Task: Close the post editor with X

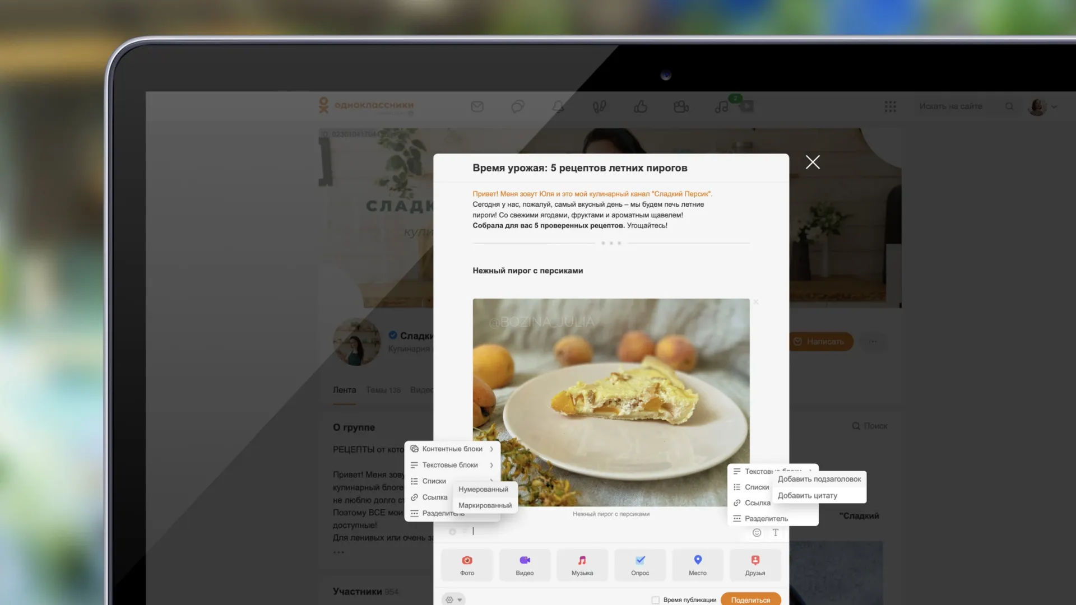Action: pyautogui.click(x=813, y=162)
